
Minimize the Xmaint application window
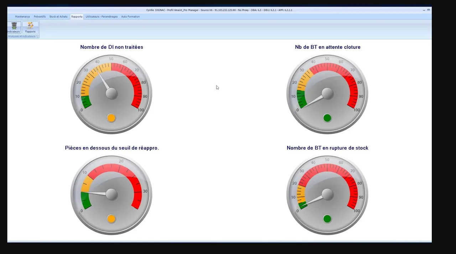[x=424, y=10]
